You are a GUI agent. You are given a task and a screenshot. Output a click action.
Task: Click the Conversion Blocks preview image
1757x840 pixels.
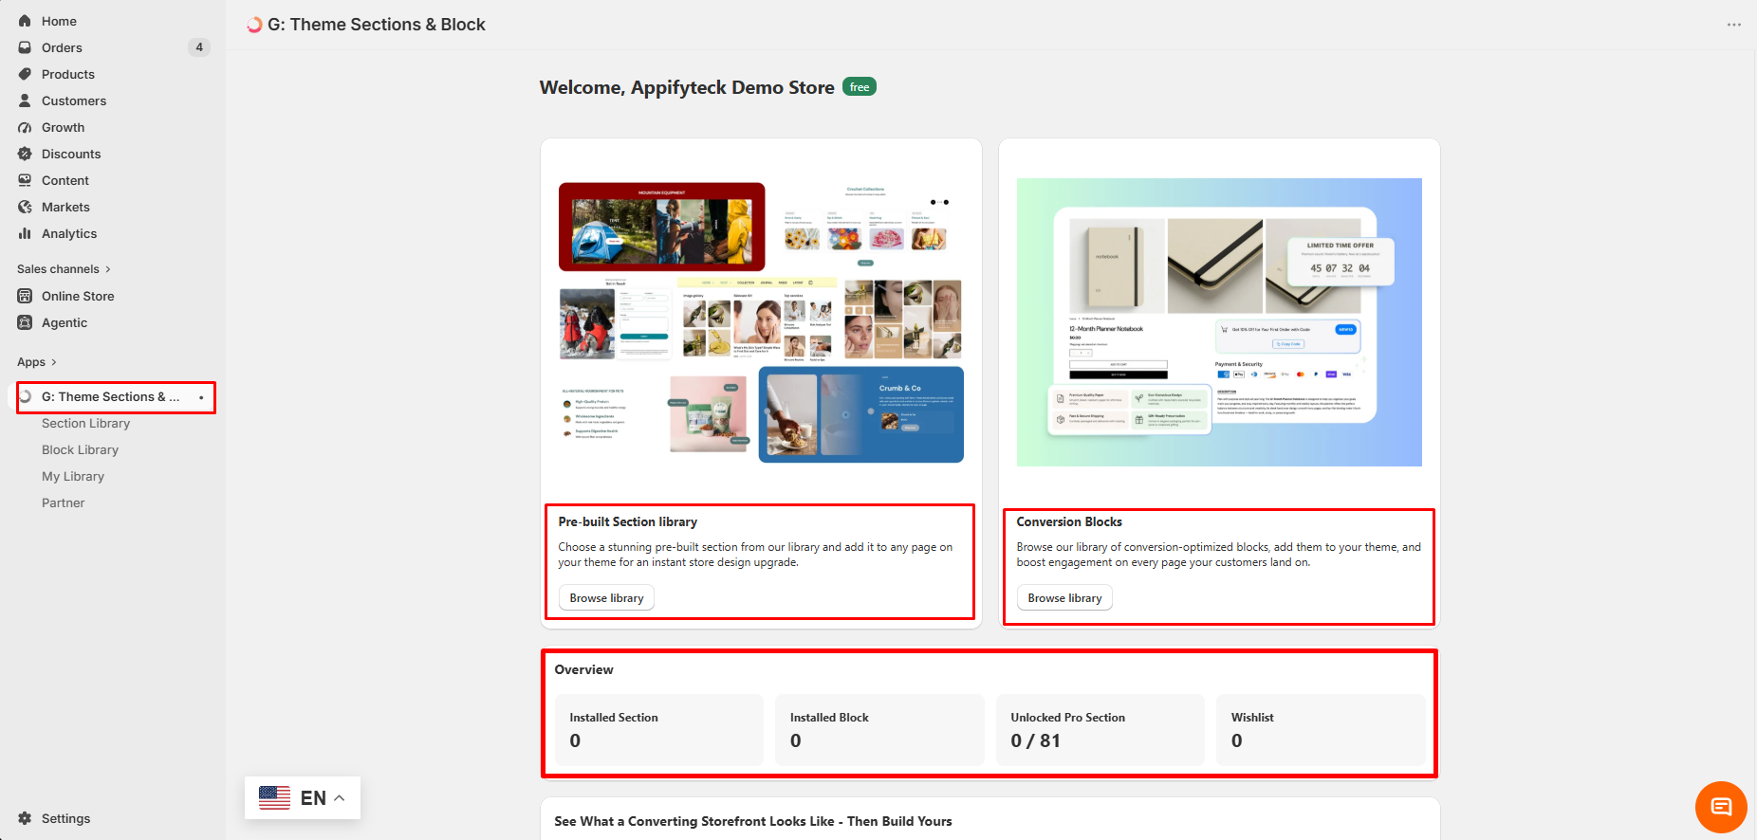click(x=1219, y=322)
